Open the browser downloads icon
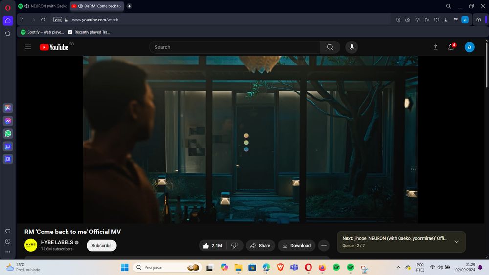Screen dimensions: 489x275 446,20
